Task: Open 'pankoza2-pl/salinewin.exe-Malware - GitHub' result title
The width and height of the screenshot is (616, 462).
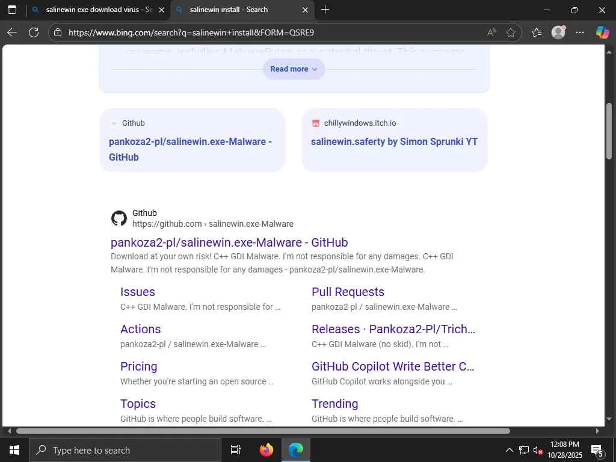Action: [229, 242]
